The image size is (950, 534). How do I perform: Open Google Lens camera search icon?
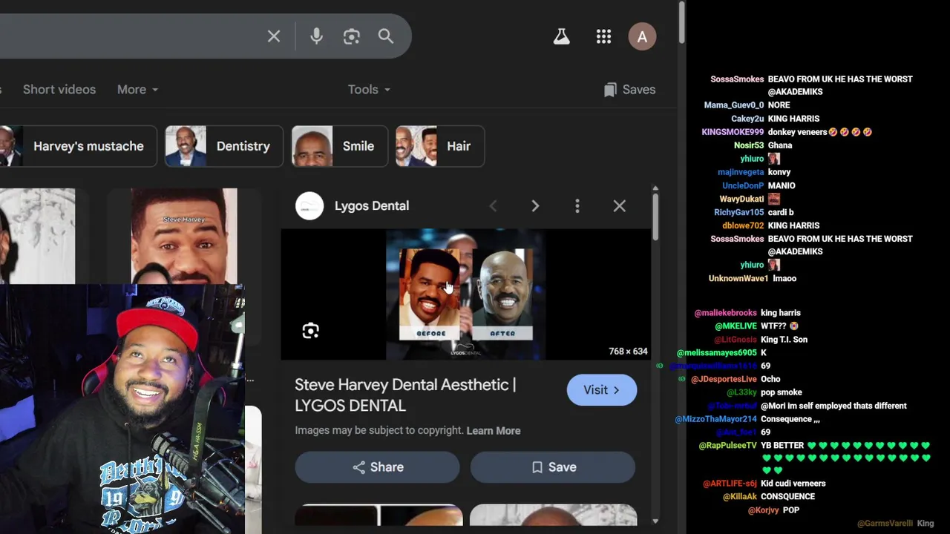pyautogui.click(x=352, y=36)
